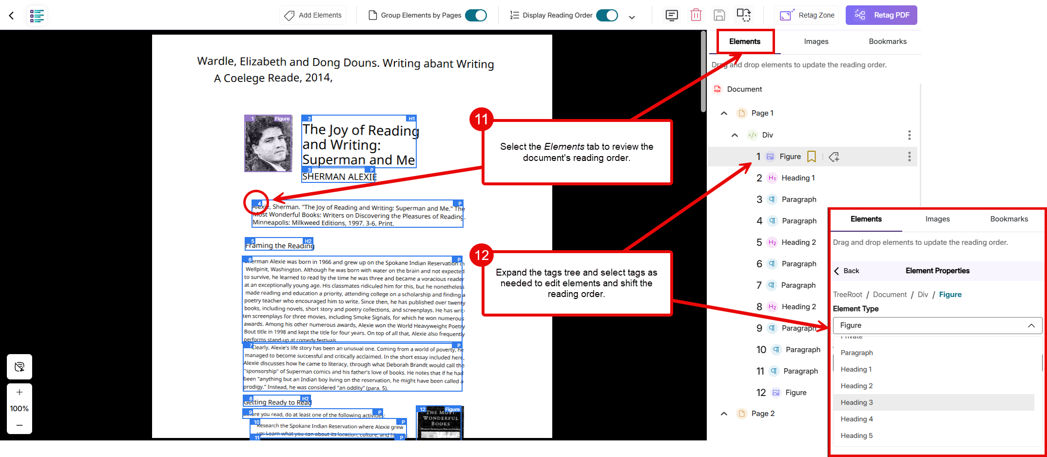This screenshot has width=1047, height=457.
Task: Toggle Display Reading Order switch
Action: 607,15
